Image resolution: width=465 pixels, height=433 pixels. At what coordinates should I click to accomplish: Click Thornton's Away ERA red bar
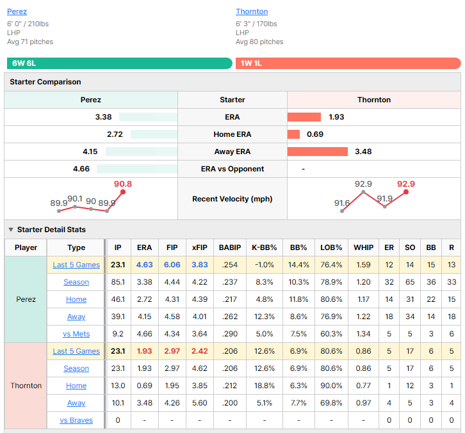click(x=317, y=152)
